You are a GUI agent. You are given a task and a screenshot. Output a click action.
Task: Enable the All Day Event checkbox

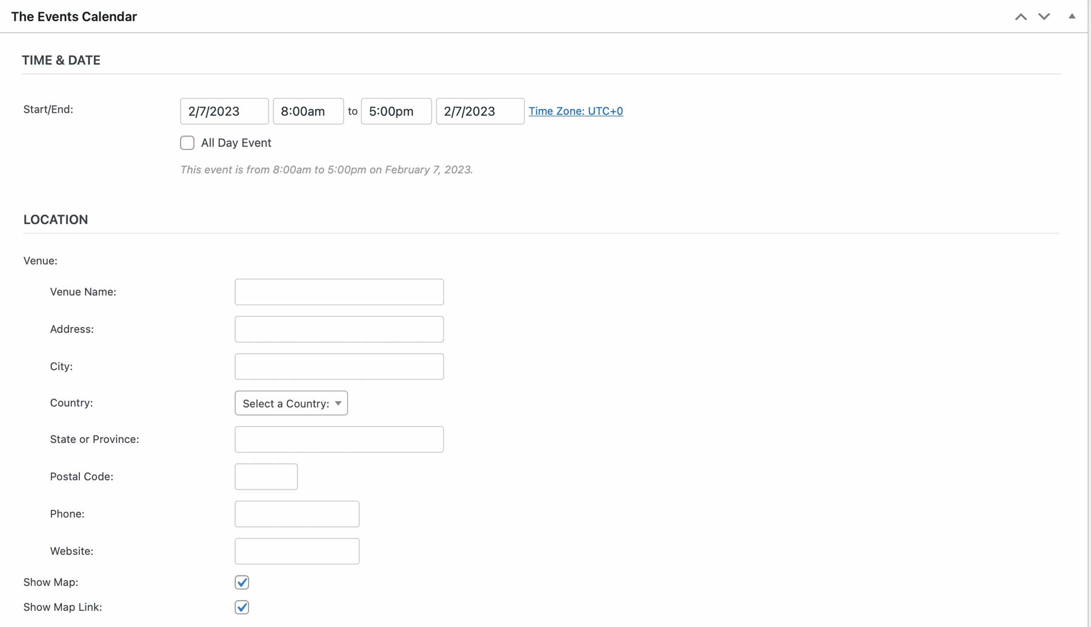tap(187, 142)
